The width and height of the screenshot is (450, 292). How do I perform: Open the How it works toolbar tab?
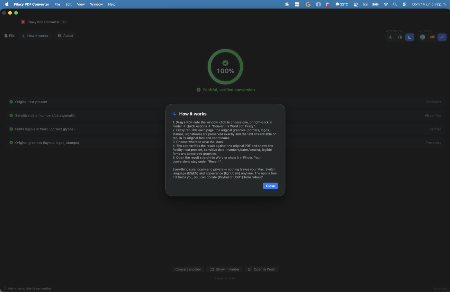coord(35,36)
